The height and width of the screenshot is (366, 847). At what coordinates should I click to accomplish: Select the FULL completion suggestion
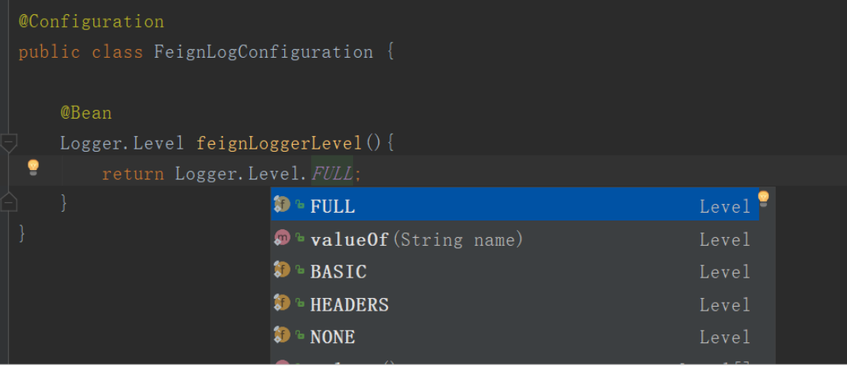(x=332, y=207)
